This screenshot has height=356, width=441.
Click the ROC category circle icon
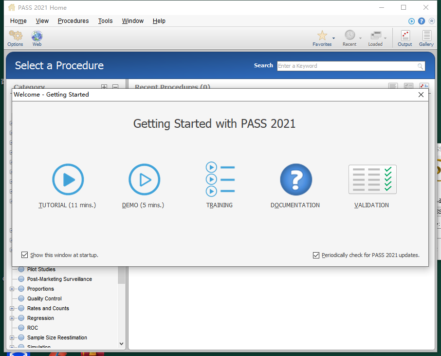(x=21, y=328)
